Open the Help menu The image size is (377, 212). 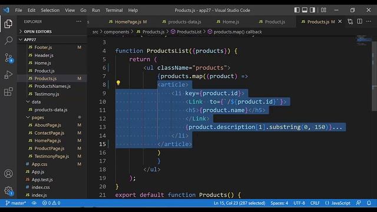point(133,11)
